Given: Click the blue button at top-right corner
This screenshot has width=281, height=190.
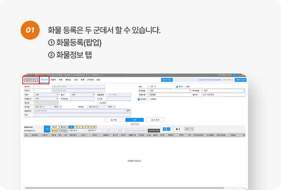Looking at the screenshot, I should coord(241,80).
